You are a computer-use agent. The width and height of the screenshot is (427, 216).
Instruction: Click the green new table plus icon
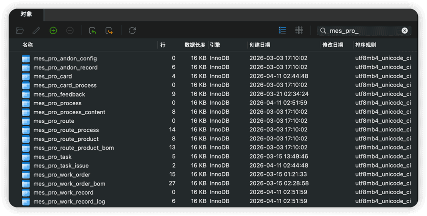(53, 31)
